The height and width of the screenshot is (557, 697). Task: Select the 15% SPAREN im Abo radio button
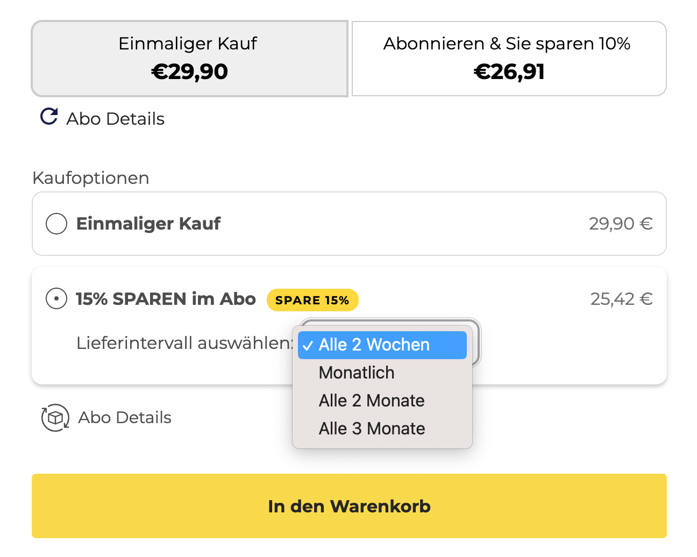(56, 298)
